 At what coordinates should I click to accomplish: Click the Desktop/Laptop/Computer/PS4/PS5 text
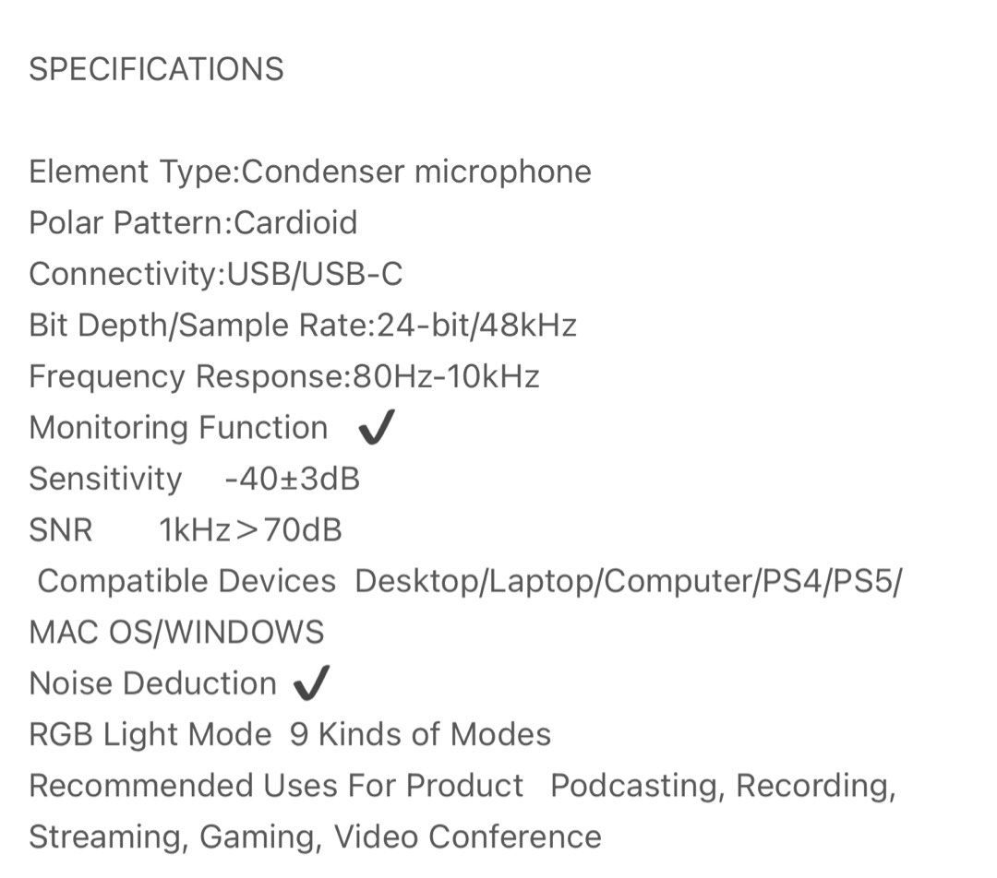629,581
